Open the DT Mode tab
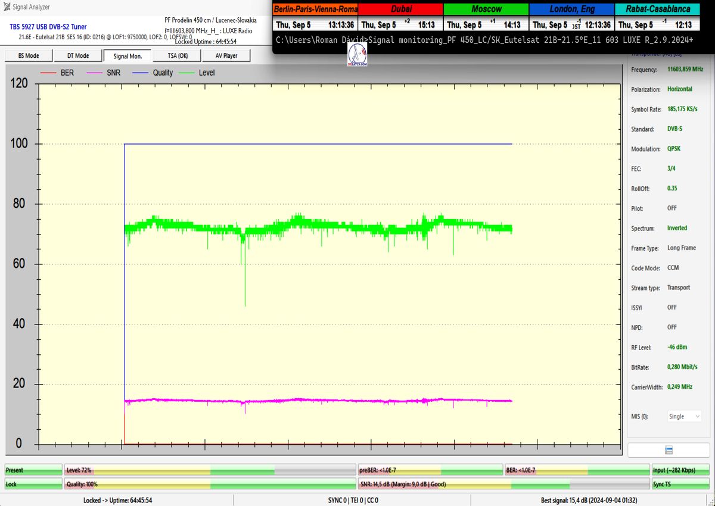This screenshot has height=506, width=715. tap(77, 55)
